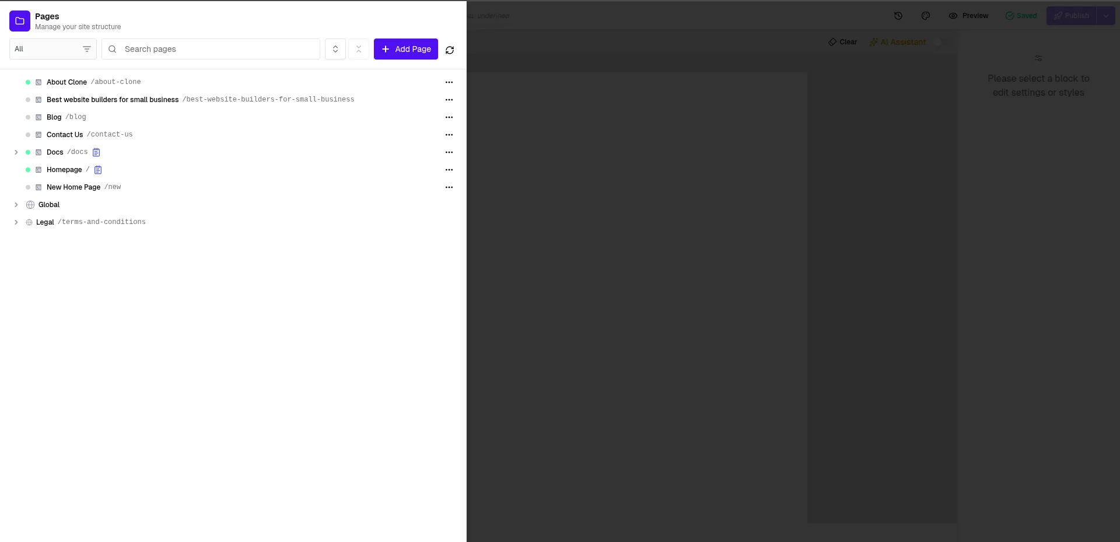
Task: Select the Contact Us page
Action: tap(65, 135)
